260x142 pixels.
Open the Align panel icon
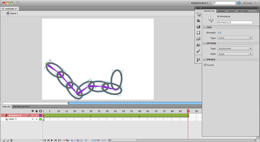(x=198, y=21)
